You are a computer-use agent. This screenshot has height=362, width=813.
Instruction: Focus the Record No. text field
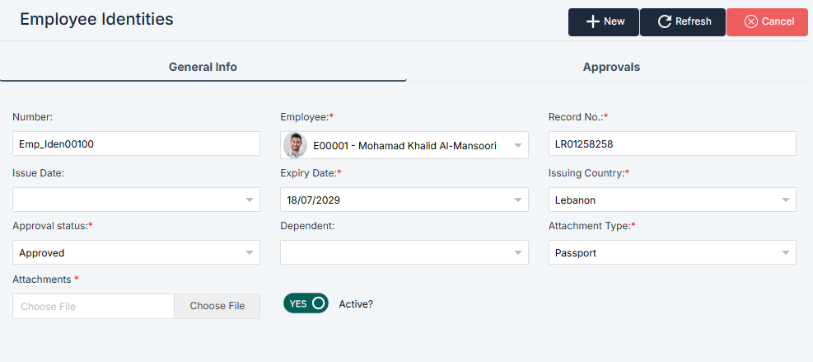pyautogui.click(x=672, y=144)
